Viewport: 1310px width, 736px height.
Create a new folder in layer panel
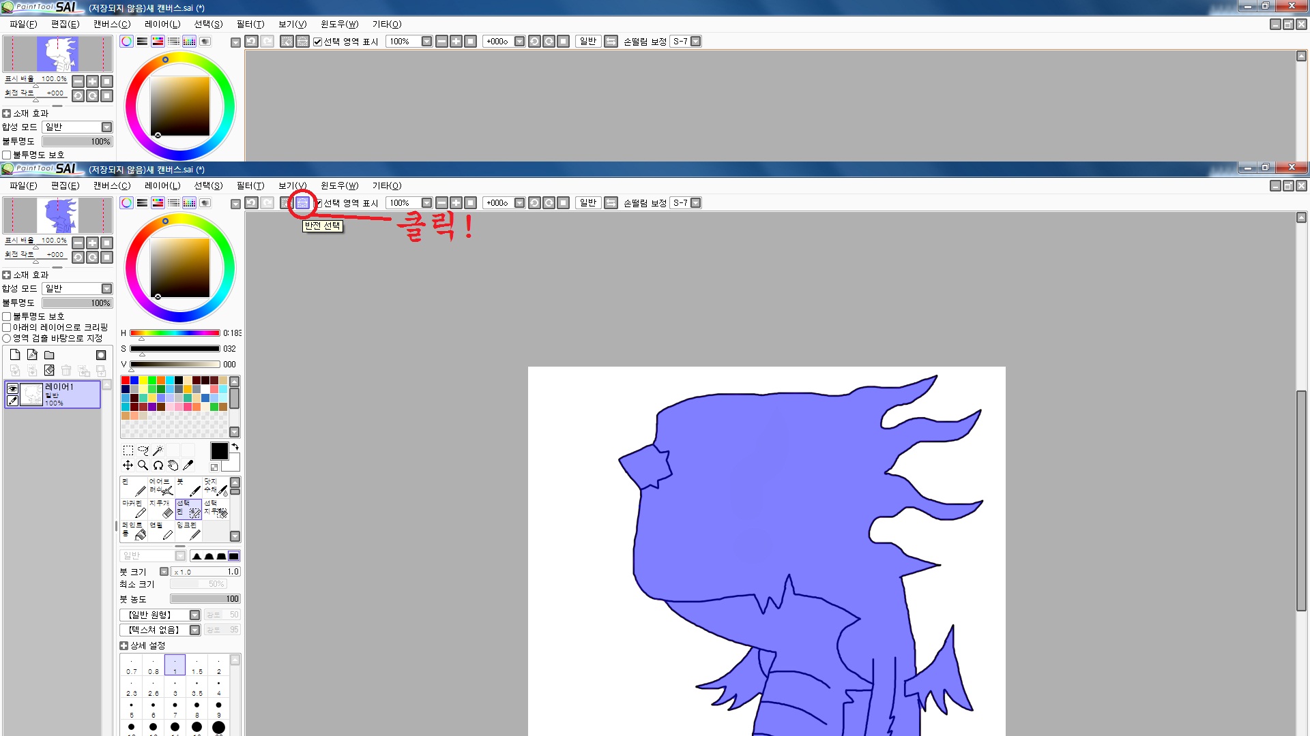(x=49, y=355)
